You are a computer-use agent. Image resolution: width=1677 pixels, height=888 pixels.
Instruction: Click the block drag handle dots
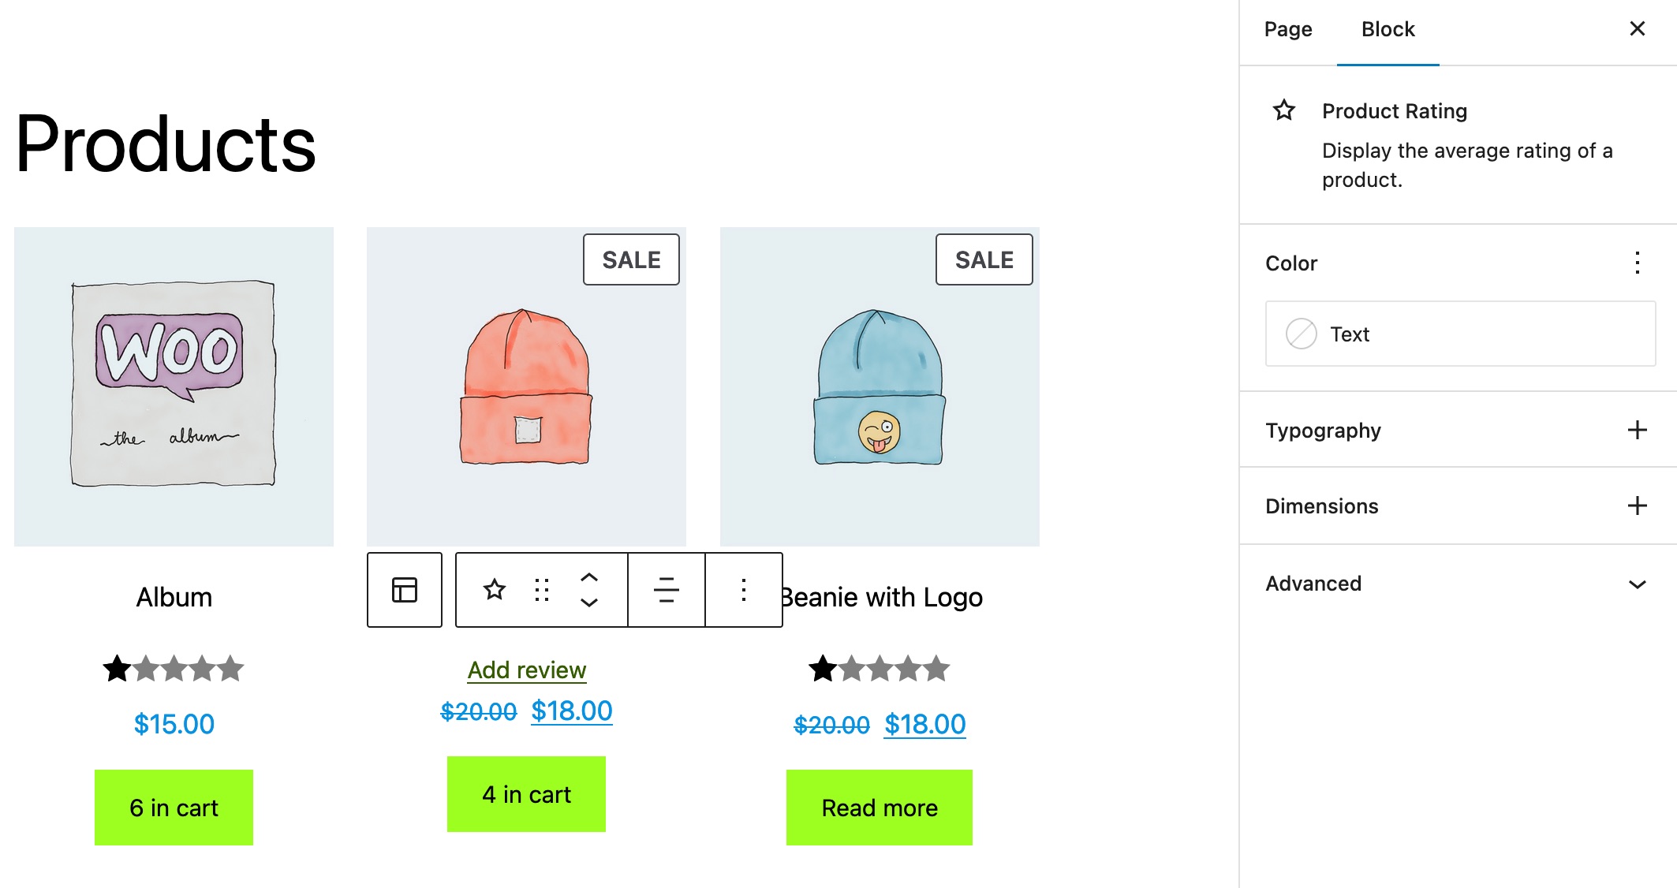(x=542, y=590)
